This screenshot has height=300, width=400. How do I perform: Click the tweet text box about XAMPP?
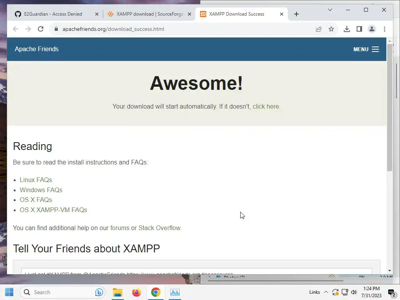click(x=196, y=271)
